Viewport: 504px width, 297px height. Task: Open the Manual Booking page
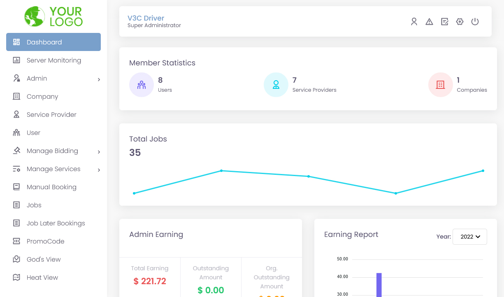[51, 187]
